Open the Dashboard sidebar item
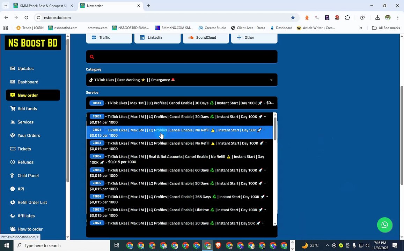 24,82
